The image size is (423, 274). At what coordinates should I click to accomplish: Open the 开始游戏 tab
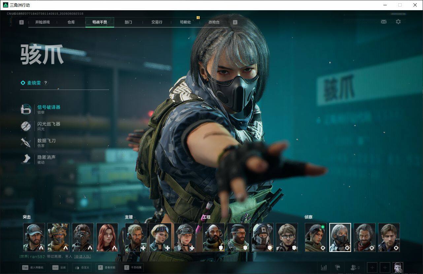point(43,22)
